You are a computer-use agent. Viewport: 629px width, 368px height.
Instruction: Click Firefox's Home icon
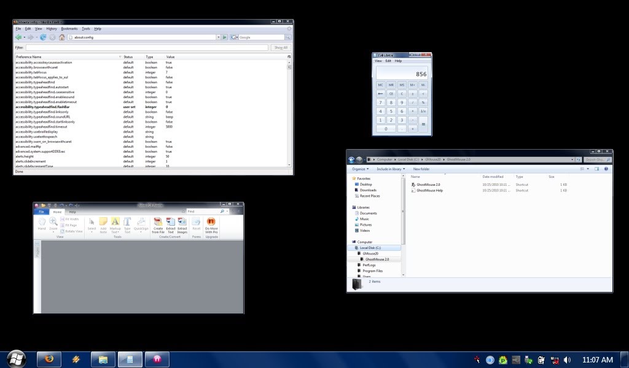pyautogui.click(x=61, y=37)
